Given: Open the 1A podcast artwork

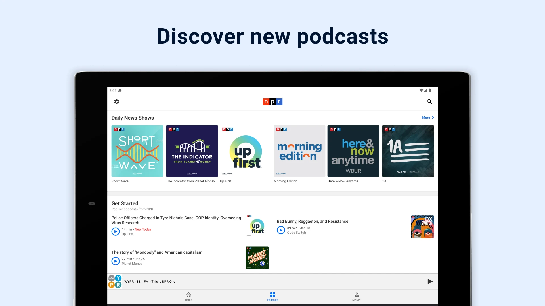Looking at the screenshot, I should 408,151.
